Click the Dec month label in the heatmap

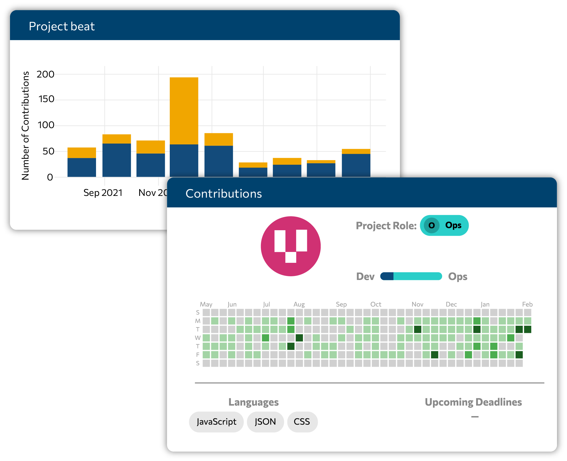[451, 304]
